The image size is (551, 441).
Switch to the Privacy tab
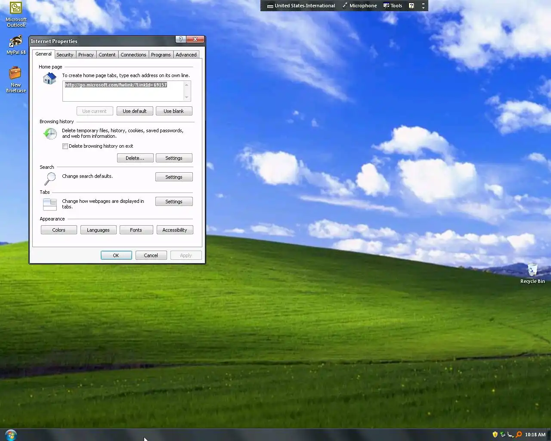86,55
